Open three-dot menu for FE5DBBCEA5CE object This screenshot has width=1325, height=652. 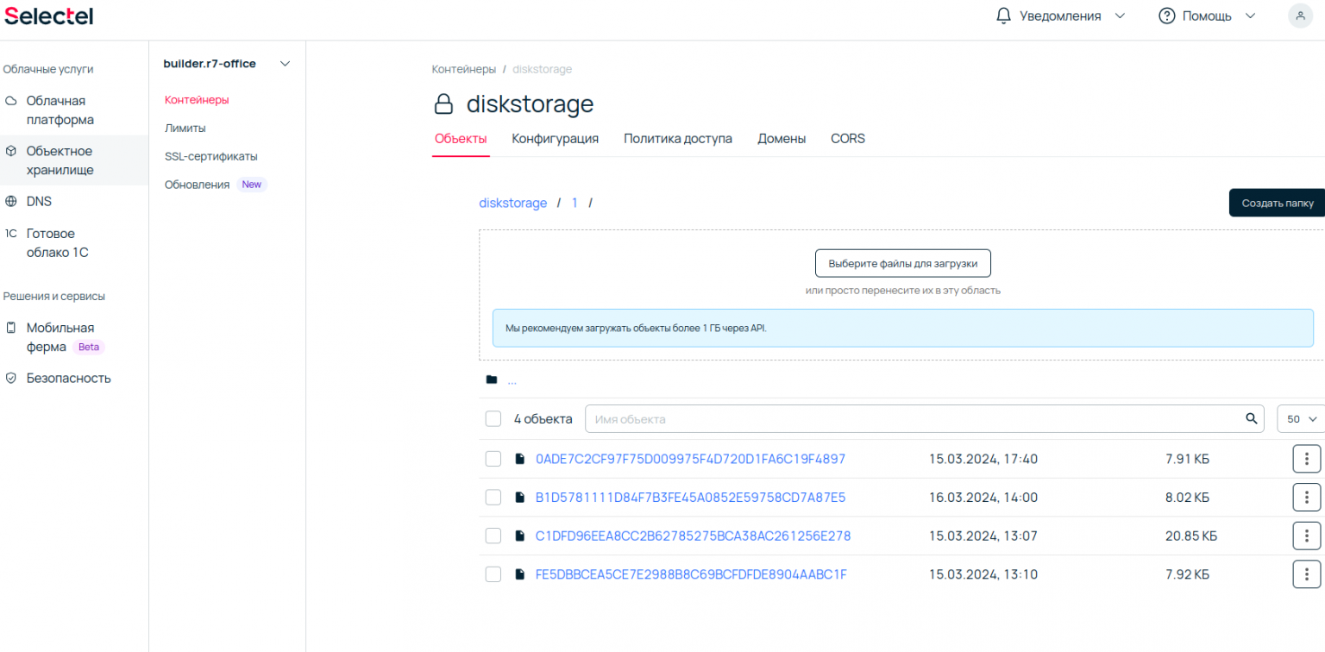1306,574
